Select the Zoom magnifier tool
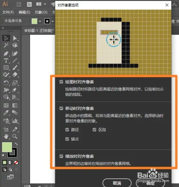 (15, 136)
